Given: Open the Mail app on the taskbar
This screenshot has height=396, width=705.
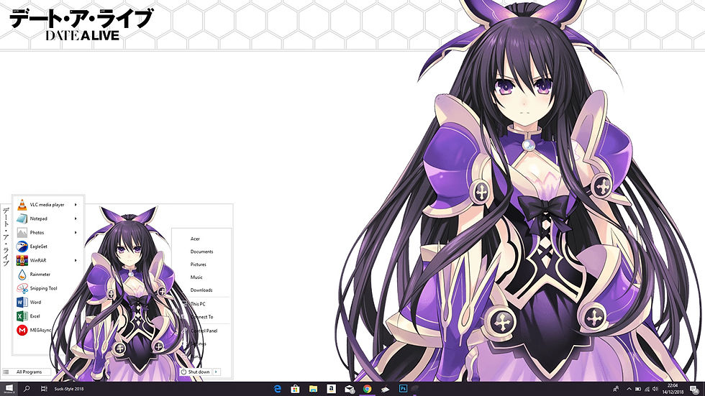Looking at the screenshot, I should (350, 389).
